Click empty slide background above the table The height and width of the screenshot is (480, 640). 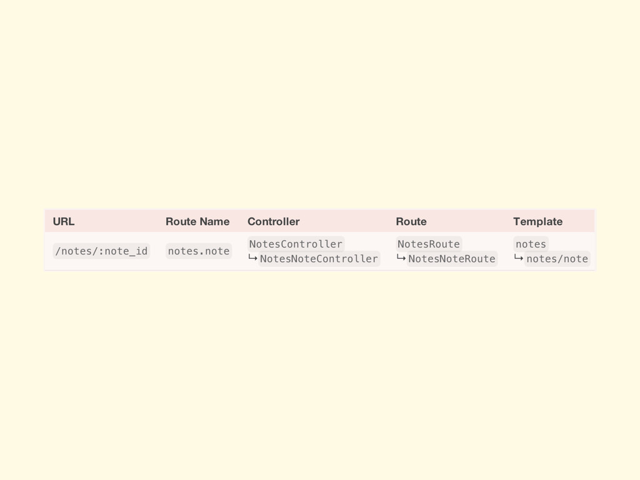click(x=320, y=106)
